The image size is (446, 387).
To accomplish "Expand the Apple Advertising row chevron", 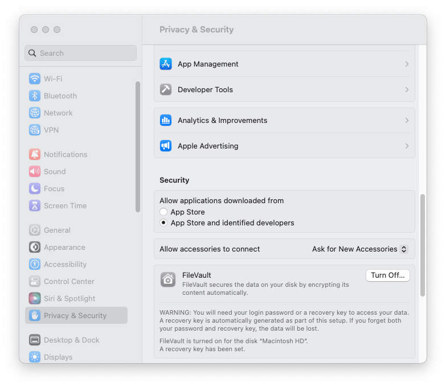I will 407,146.
